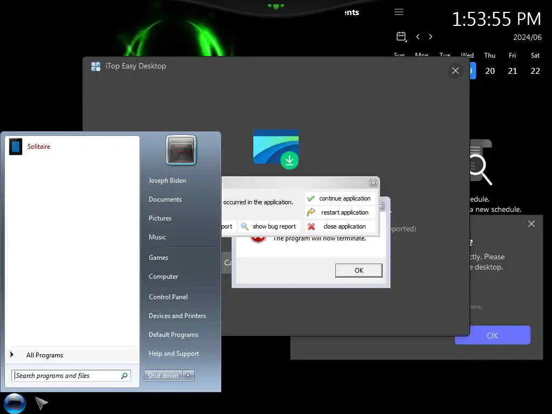The image size is (552, 414).
Task: Open shut down options arrow
Action: [x=188, y=376]
